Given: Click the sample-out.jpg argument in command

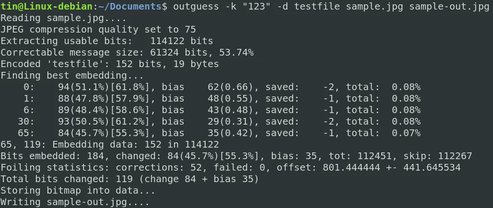Looking at the screenshot, I should pos(449,6).
